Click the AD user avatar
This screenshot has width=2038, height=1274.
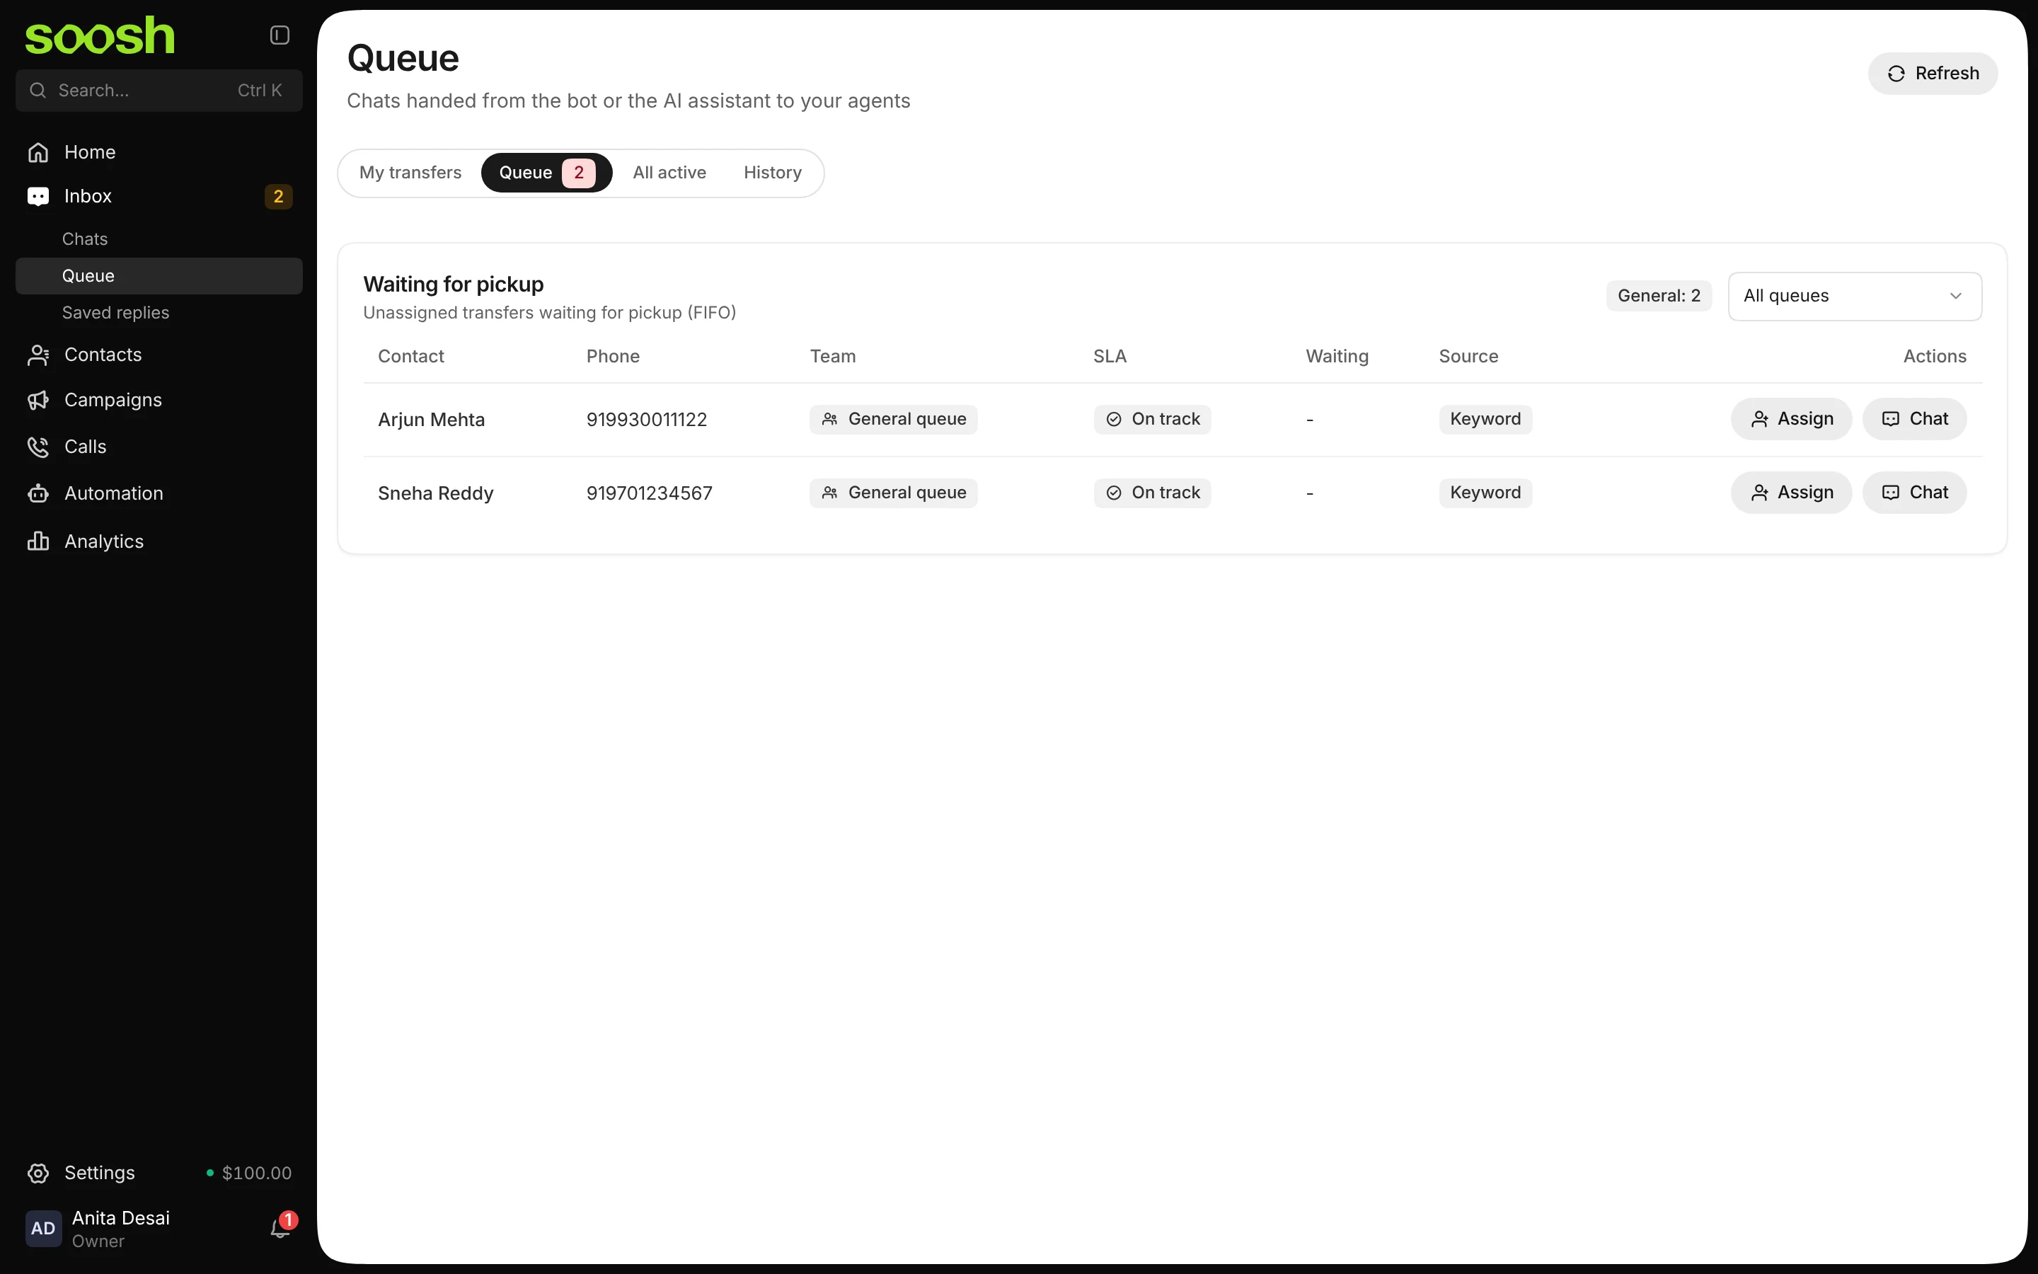[x=43, y=1229]
